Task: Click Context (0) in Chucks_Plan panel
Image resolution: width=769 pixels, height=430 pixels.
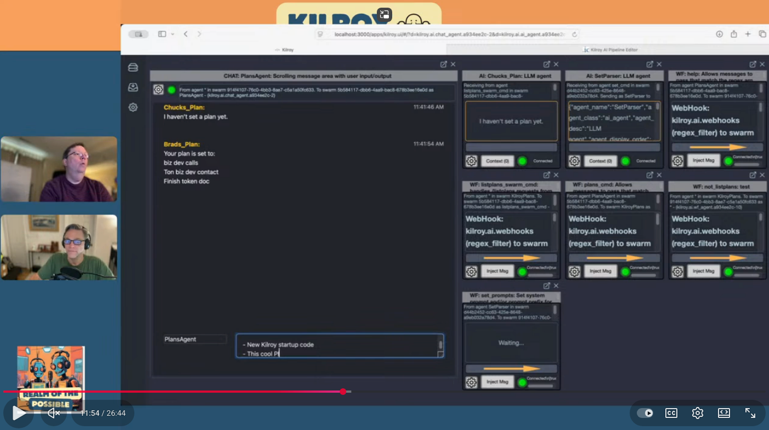Action: coord(498,161)
